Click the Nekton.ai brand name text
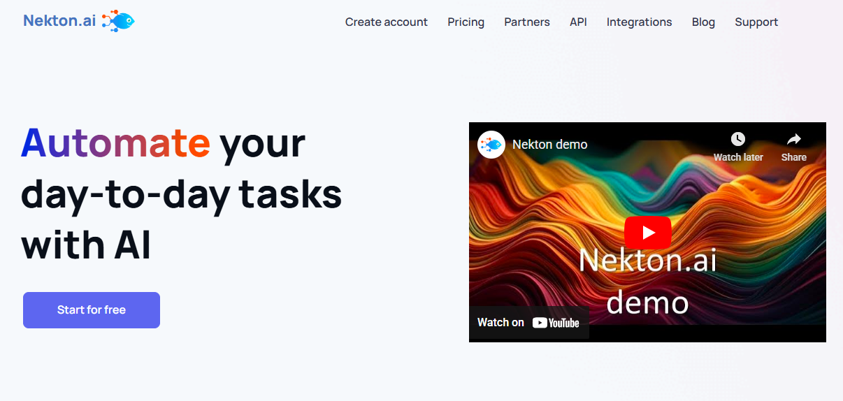 tap(59, 21)
